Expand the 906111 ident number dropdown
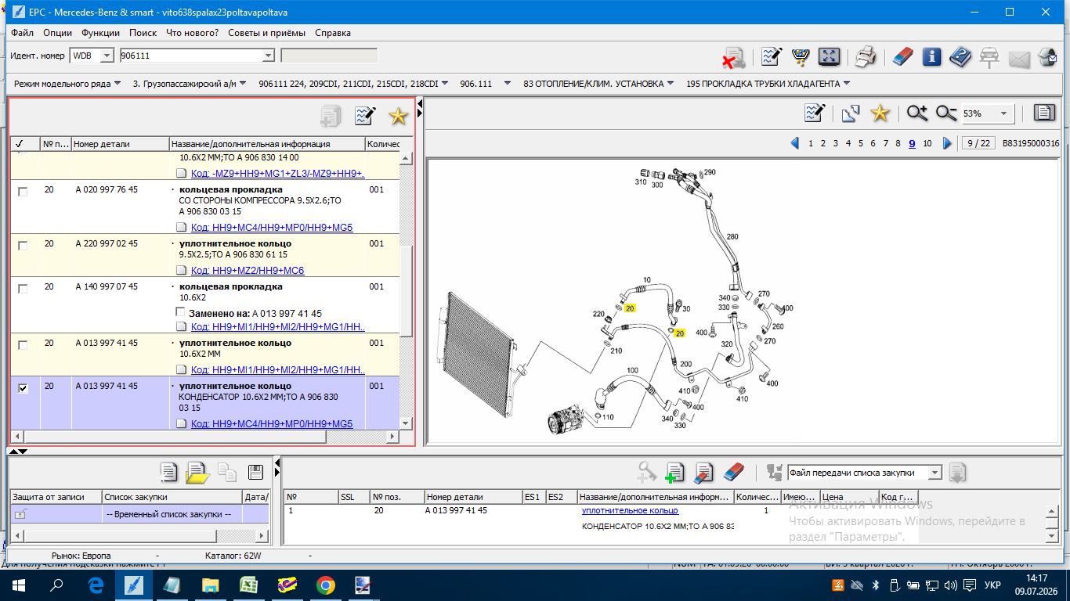Screen dimensions: 1070x601 tap(268, 56)
